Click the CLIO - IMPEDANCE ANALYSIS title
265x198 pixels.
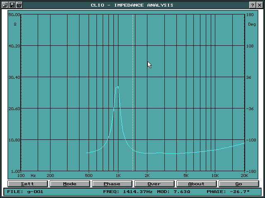pyautogui.click(x=132, y=5)
